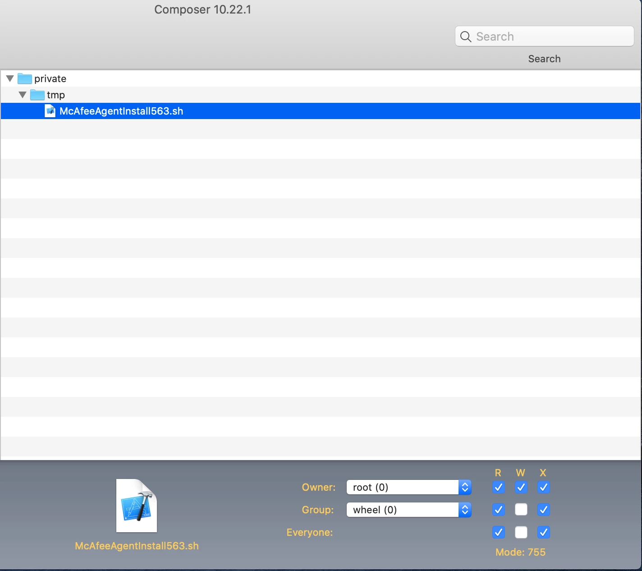Toggle Group execute permission checkbox
Viewport: 642px width, 571px height.
(x=543, y=510)
